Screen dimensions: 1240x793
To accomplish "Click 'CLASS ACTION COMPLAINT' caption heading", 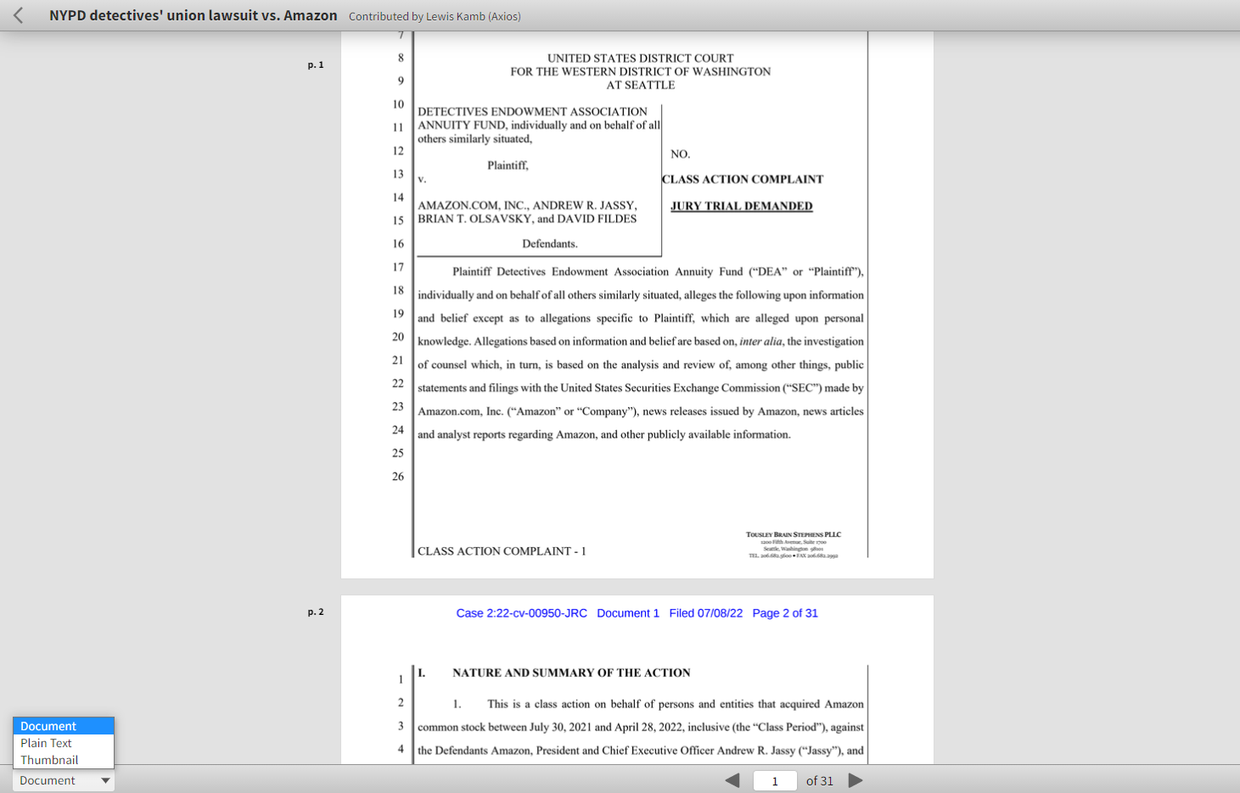I will 743,179.
